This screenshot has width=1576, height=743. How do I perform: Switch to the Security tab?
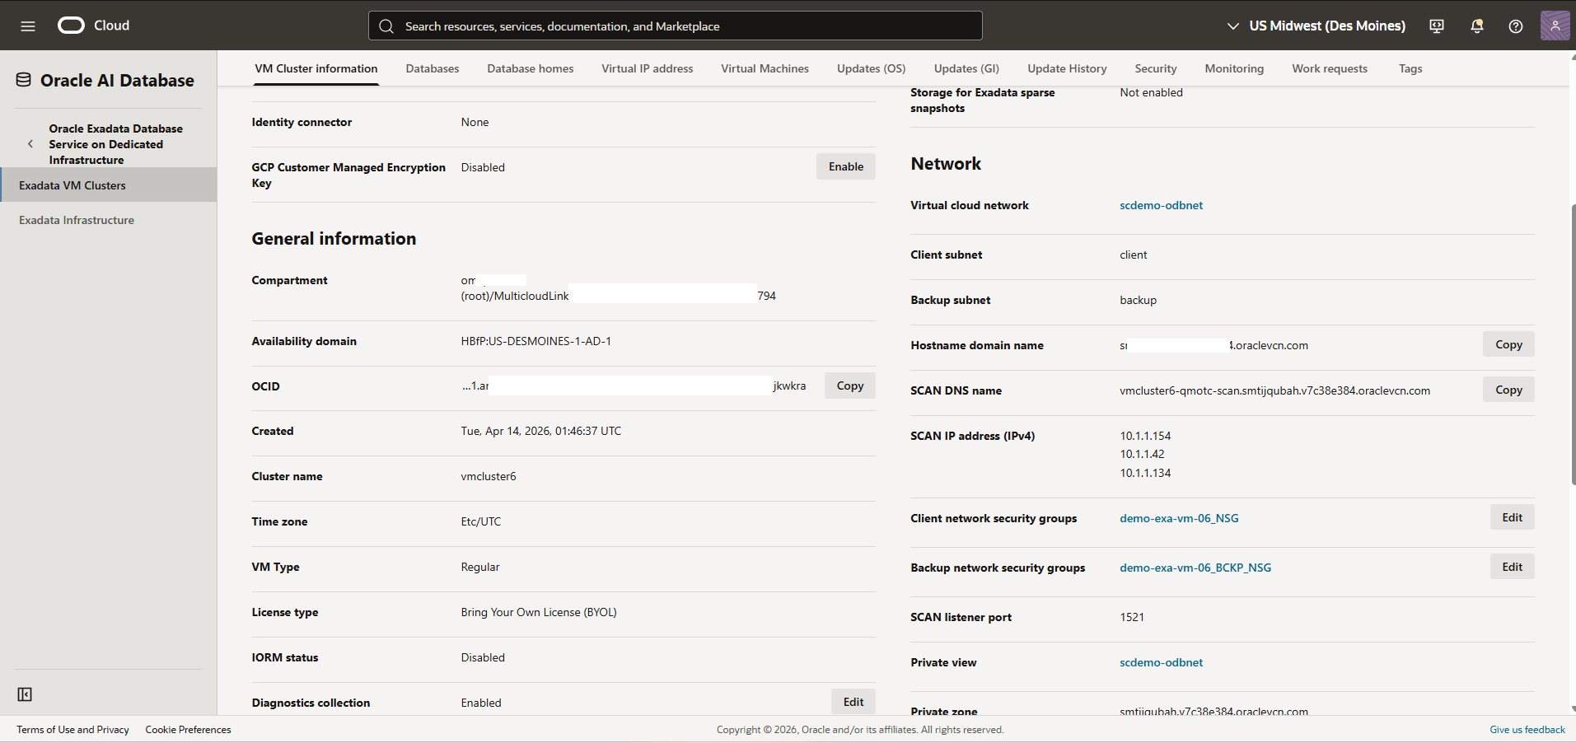pyautogui.click(x=1156, y=68)
